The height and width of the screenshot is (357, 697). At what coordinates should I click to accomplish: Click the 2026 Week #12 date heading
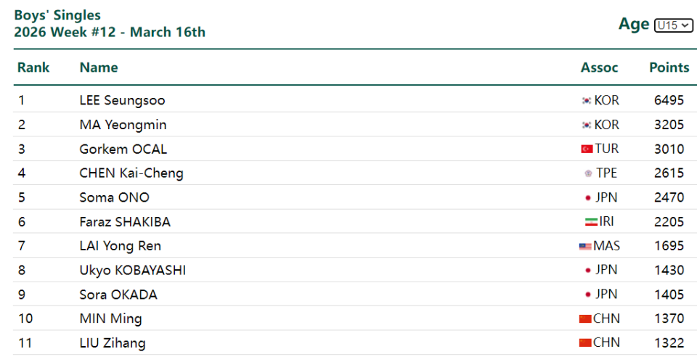pyautogui.click(x=110, y=32)
